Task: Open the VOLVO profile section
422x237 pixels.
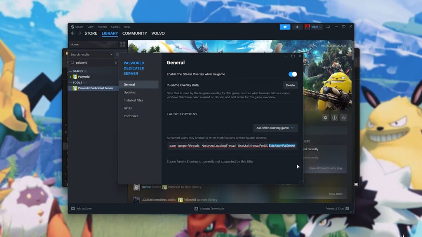Action: point(158,33)
